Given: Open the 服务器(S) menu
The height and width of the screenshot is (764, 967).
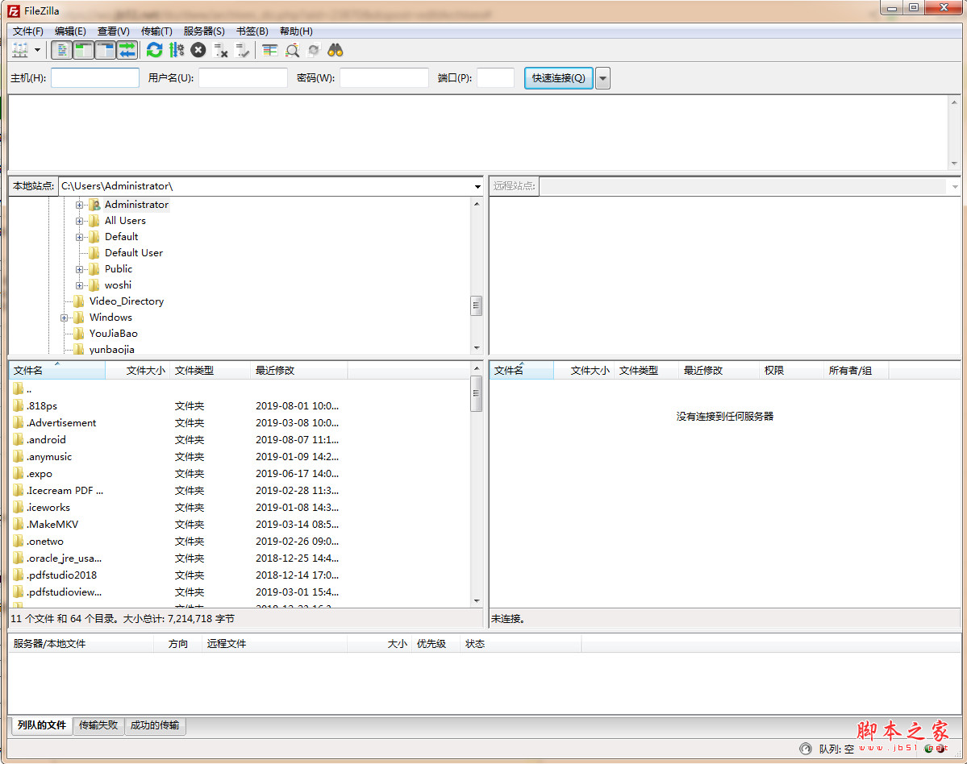Looking at the screenshot, I should click(x=204, y=31).
